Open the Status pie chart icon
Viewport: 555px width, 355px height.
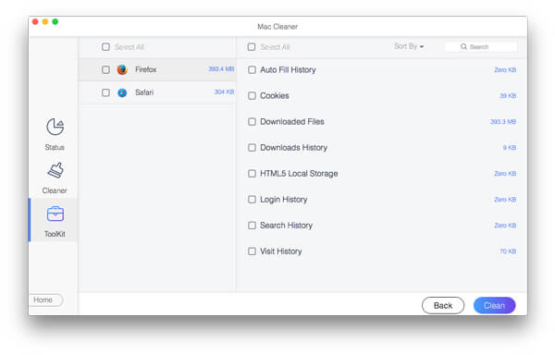click(x=55, y=127)
